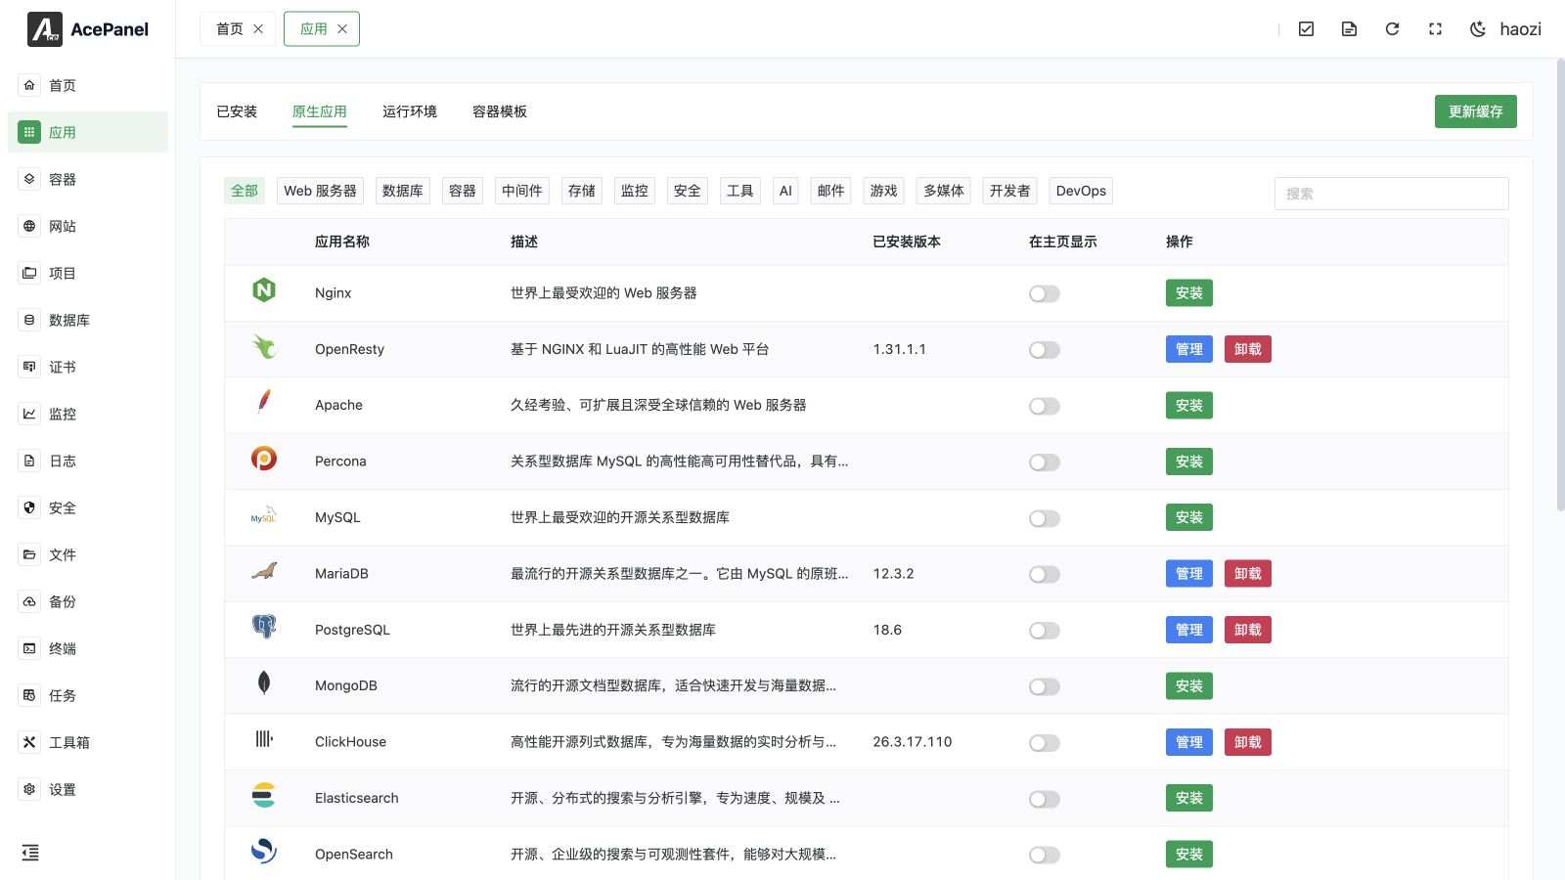Screen dimensions: 1565x880
Task: Open the 任务 tasks icon
Action: 29,695
